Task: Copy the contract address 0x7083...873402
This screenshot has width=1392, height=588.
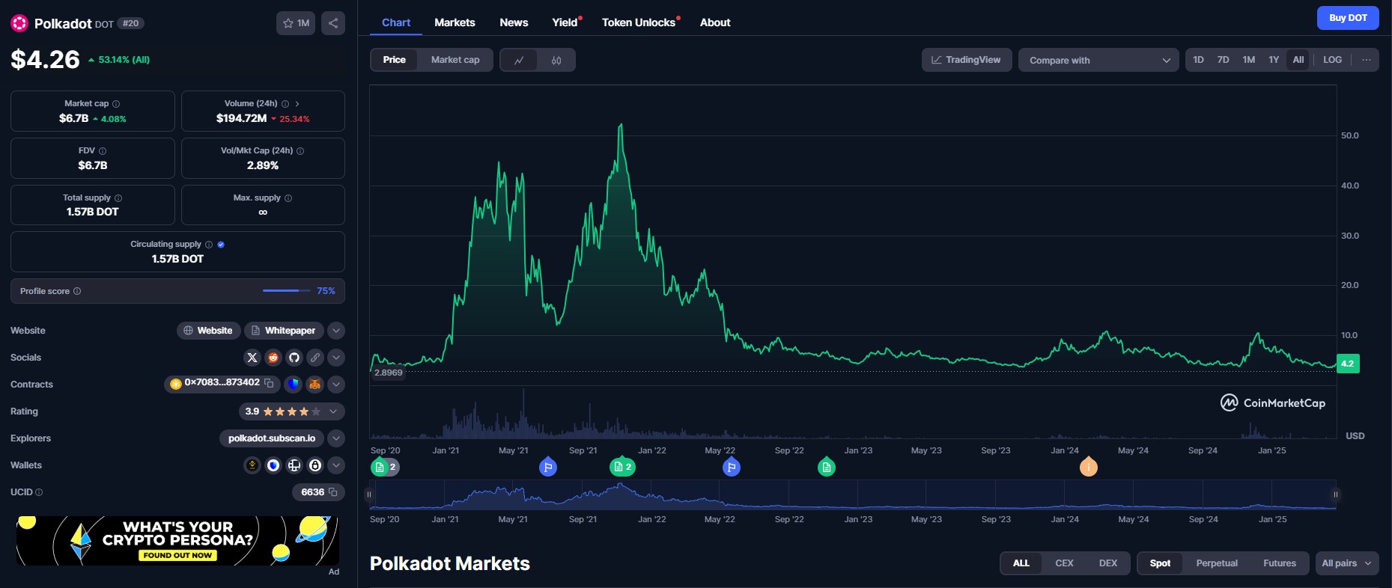Action: [x=269, y=383]
